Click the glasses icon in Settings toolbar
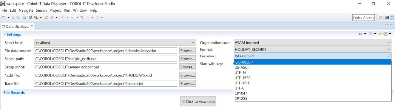 360,34
